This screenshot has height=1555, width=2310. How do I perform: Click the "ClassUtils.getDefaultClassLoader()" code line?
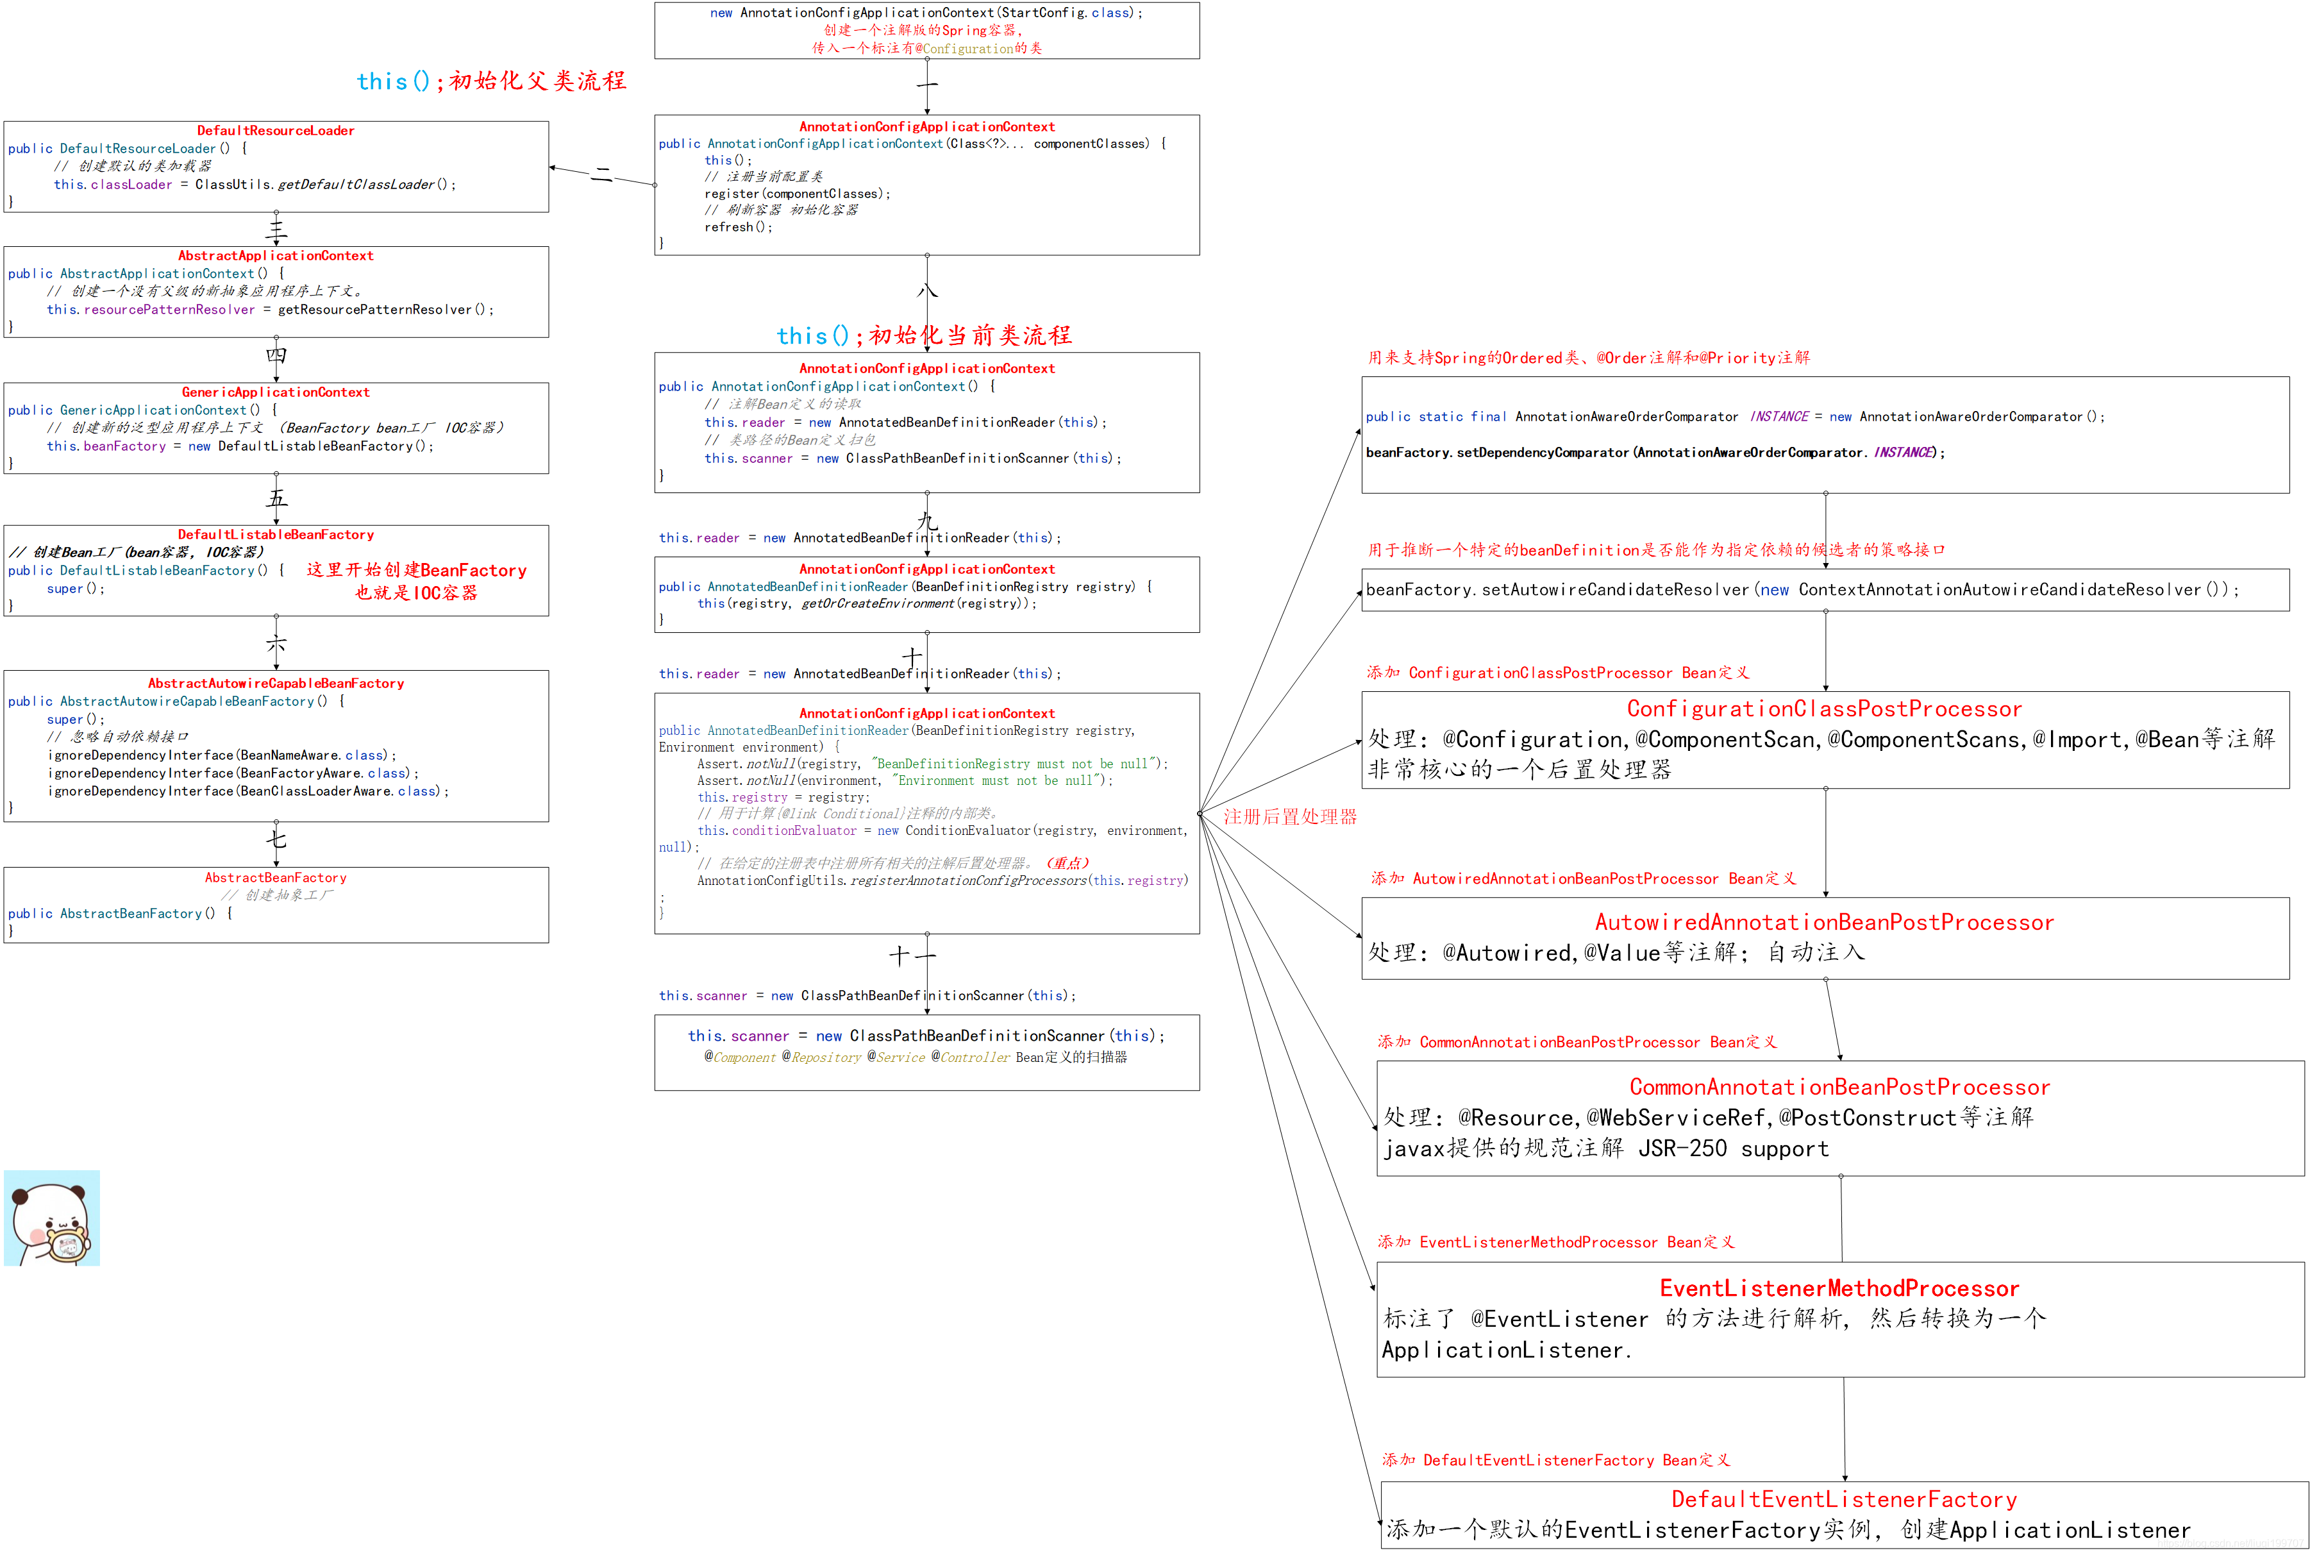click(255, 185)
